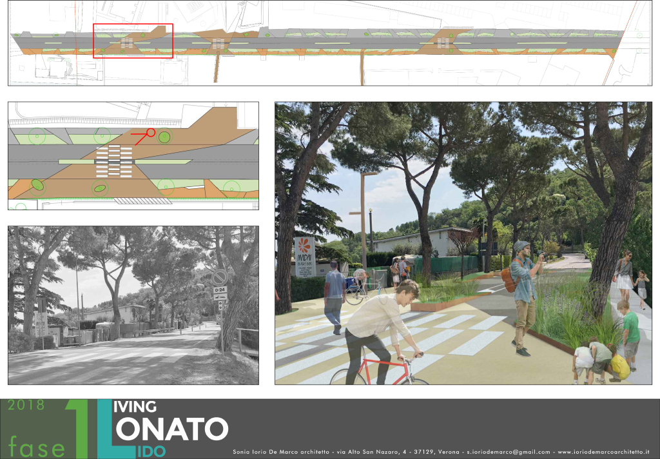Click the orange flower logo on the sign
Image resolution: width=660 pixels, height=459 pixels.
coord(305,247)
